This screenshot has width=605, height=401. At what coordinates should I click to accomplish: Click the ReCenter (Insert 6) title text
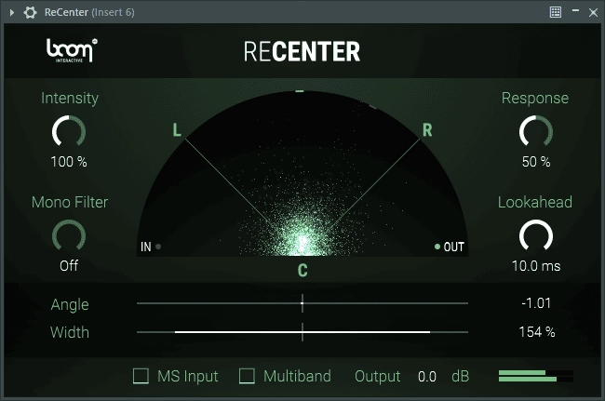tap(89, 12)
